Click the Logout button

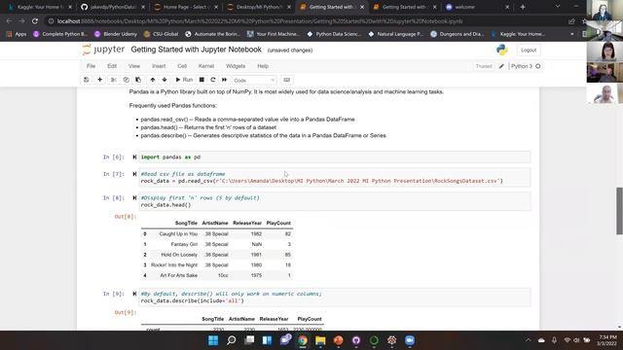pyautogui.click(x=529, y=50)
